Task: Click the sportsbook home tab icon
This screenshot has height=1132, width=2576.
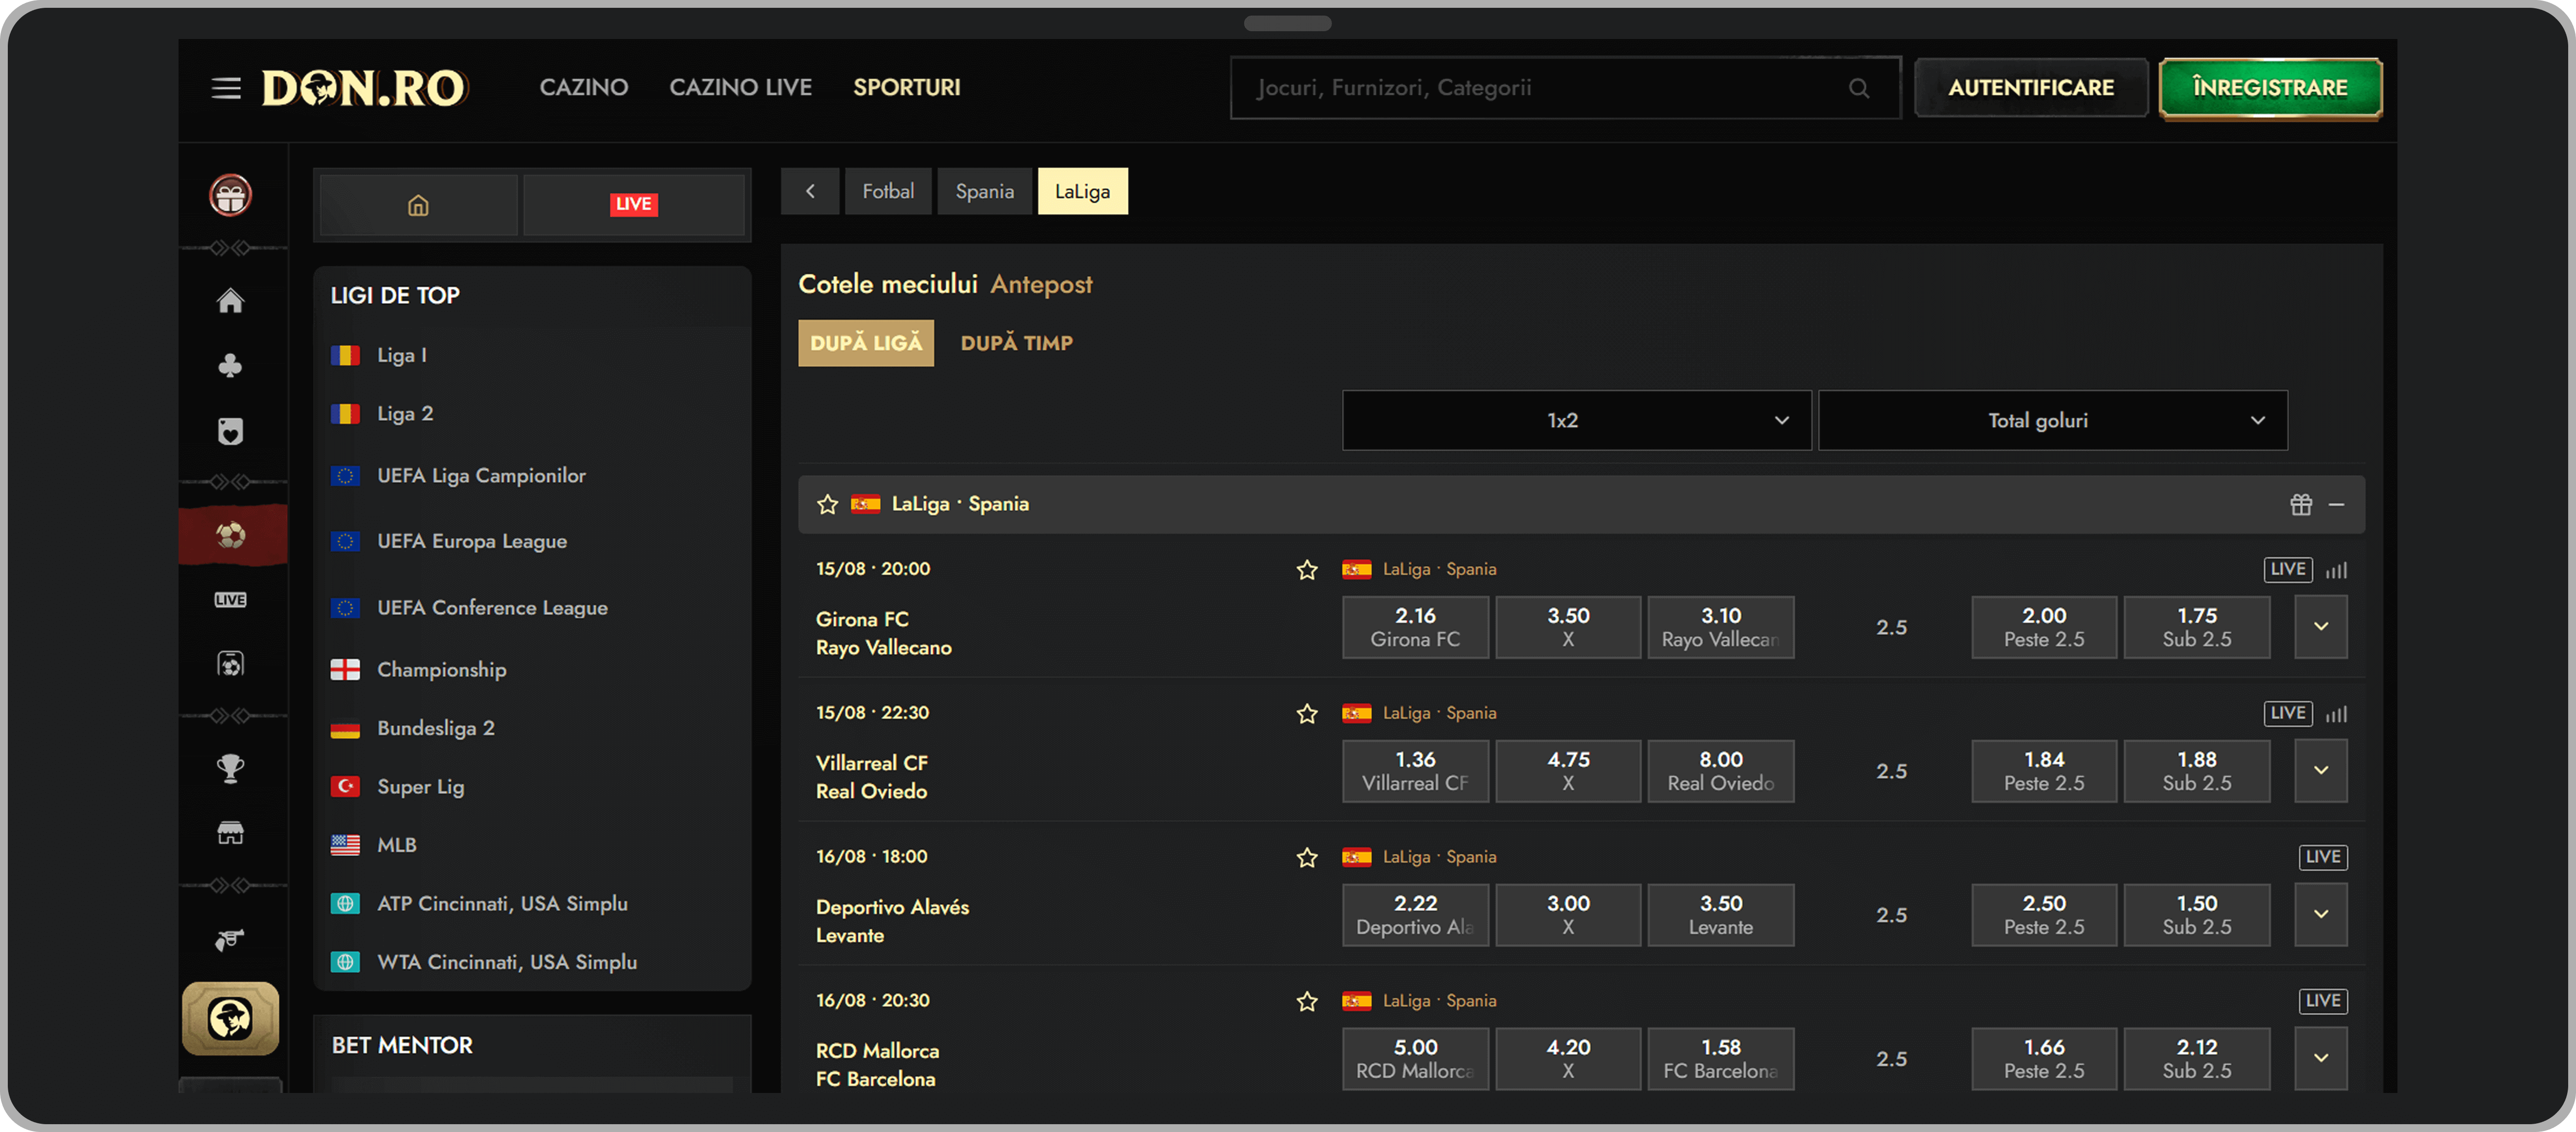Action: coord(418,205)
